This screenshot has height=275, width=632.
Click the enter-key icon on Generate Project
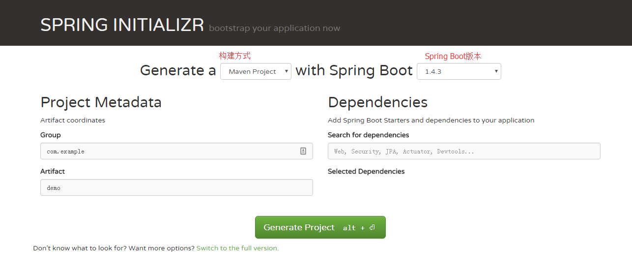click(x=372, y=228)
